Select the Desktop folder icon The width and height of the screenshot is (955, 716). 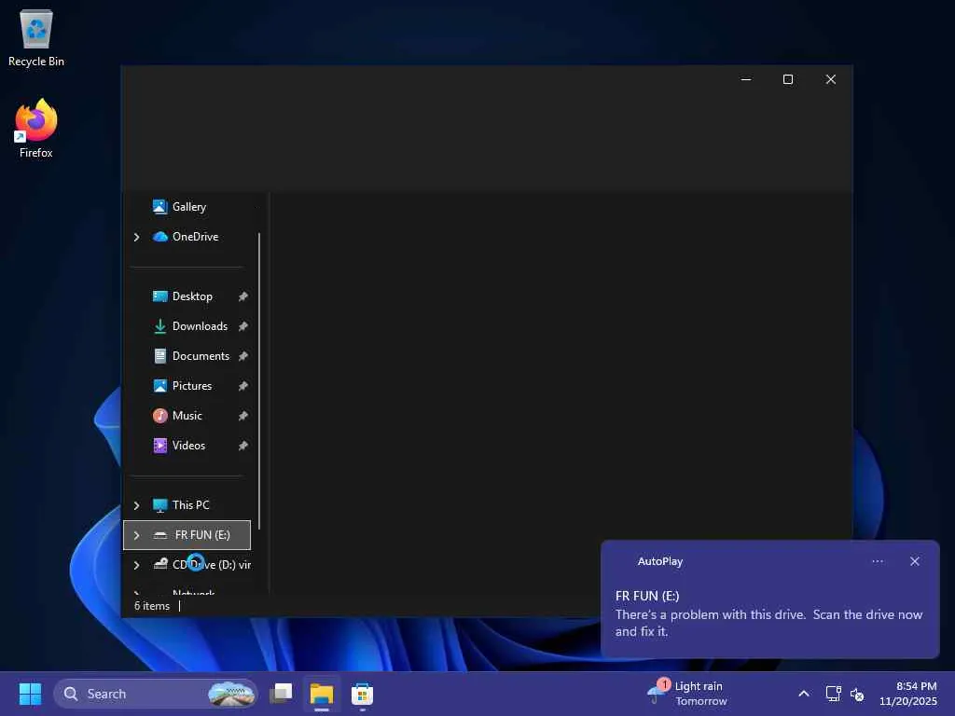click(x=159, y=296)
